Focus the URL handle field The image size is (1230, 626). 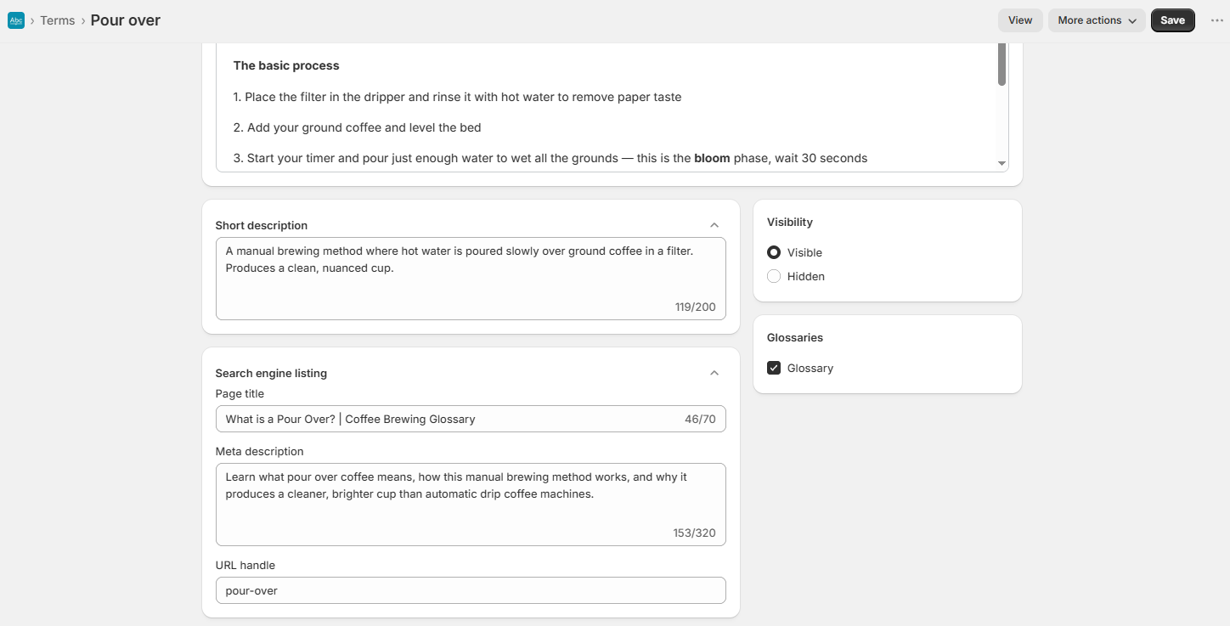click(471, 590)
